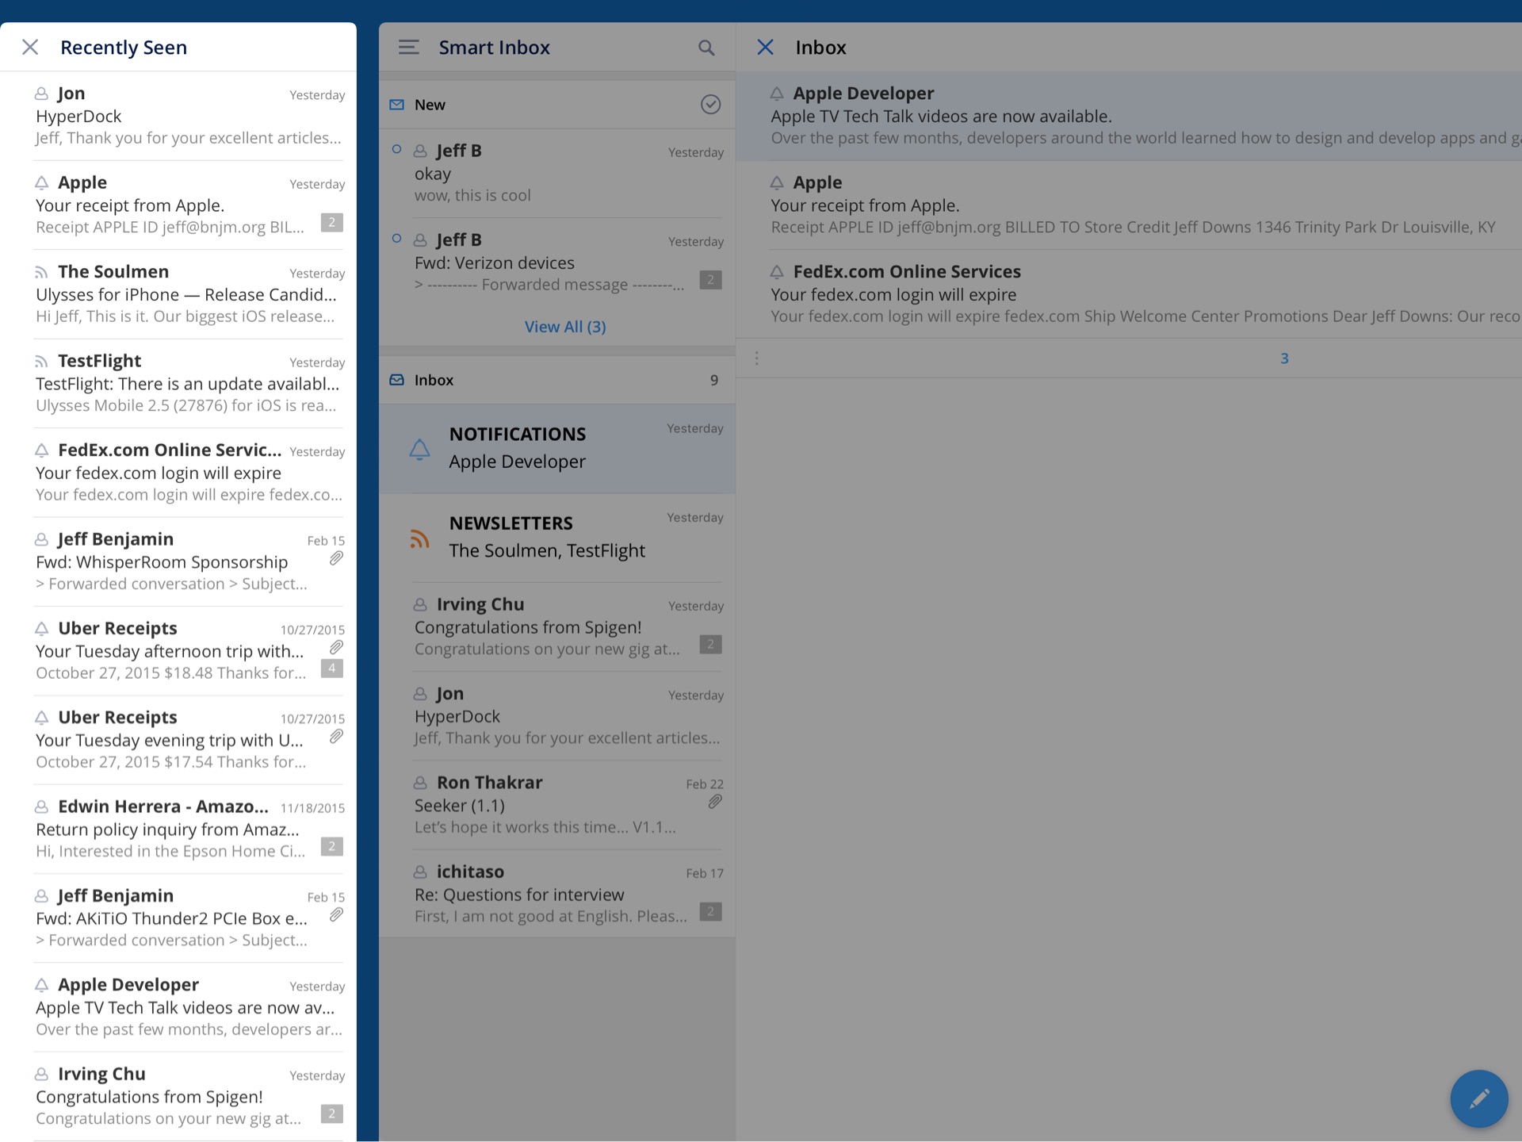The width and height of the screenshot is (1522, 1142).
Task: Toggle unread dot on Jeff B okay email
Action: (x=397, y=149)
